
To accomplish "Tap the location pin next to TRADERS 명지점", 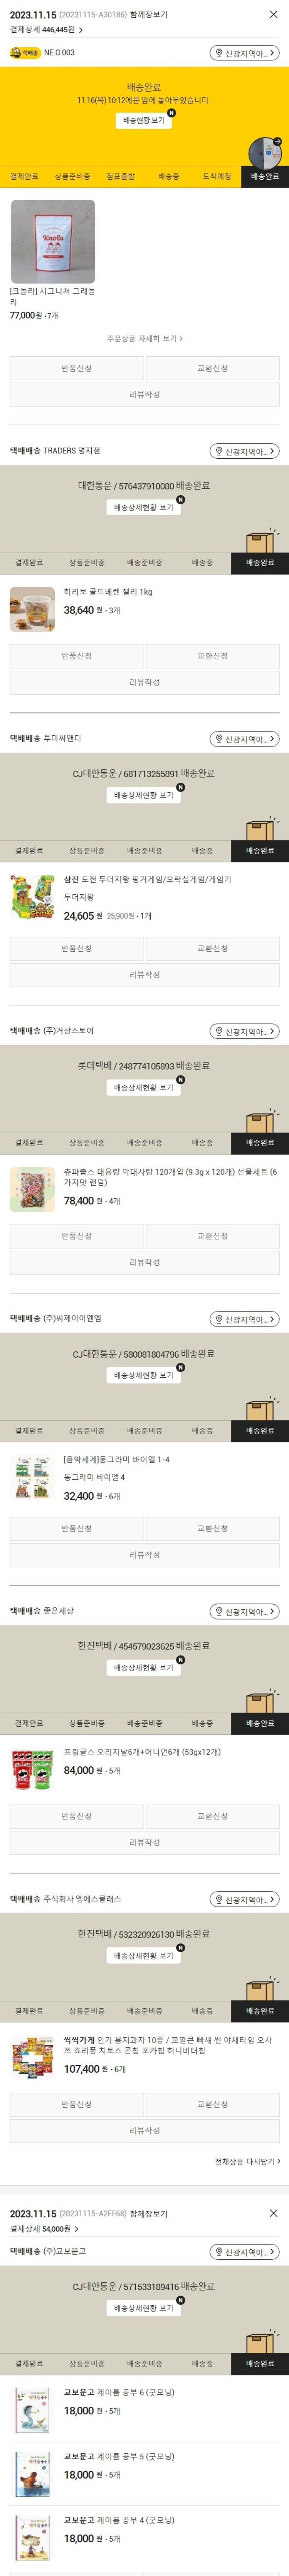I will click(218, 452).
